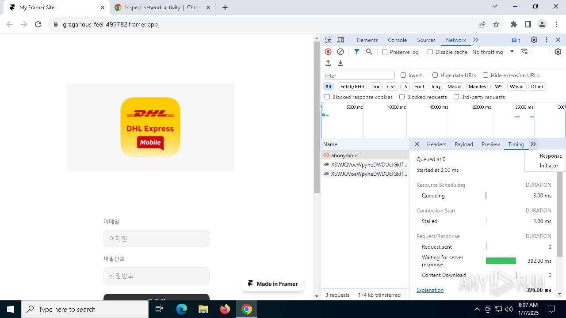Open the Chrome profile avatar
This screenshot has height=318, width=566.
coord(542,24)
